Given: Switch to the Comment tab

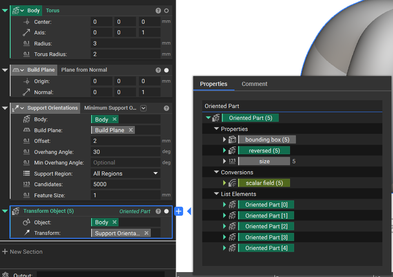Looking at the screenshot, I should click(x=255, y=84).
